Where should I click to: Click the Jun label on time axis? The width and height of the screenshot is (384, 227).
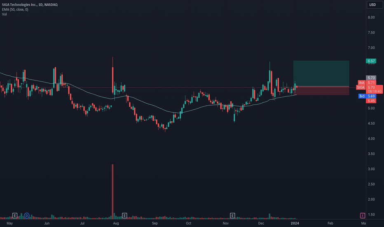(x=47, y=223)
